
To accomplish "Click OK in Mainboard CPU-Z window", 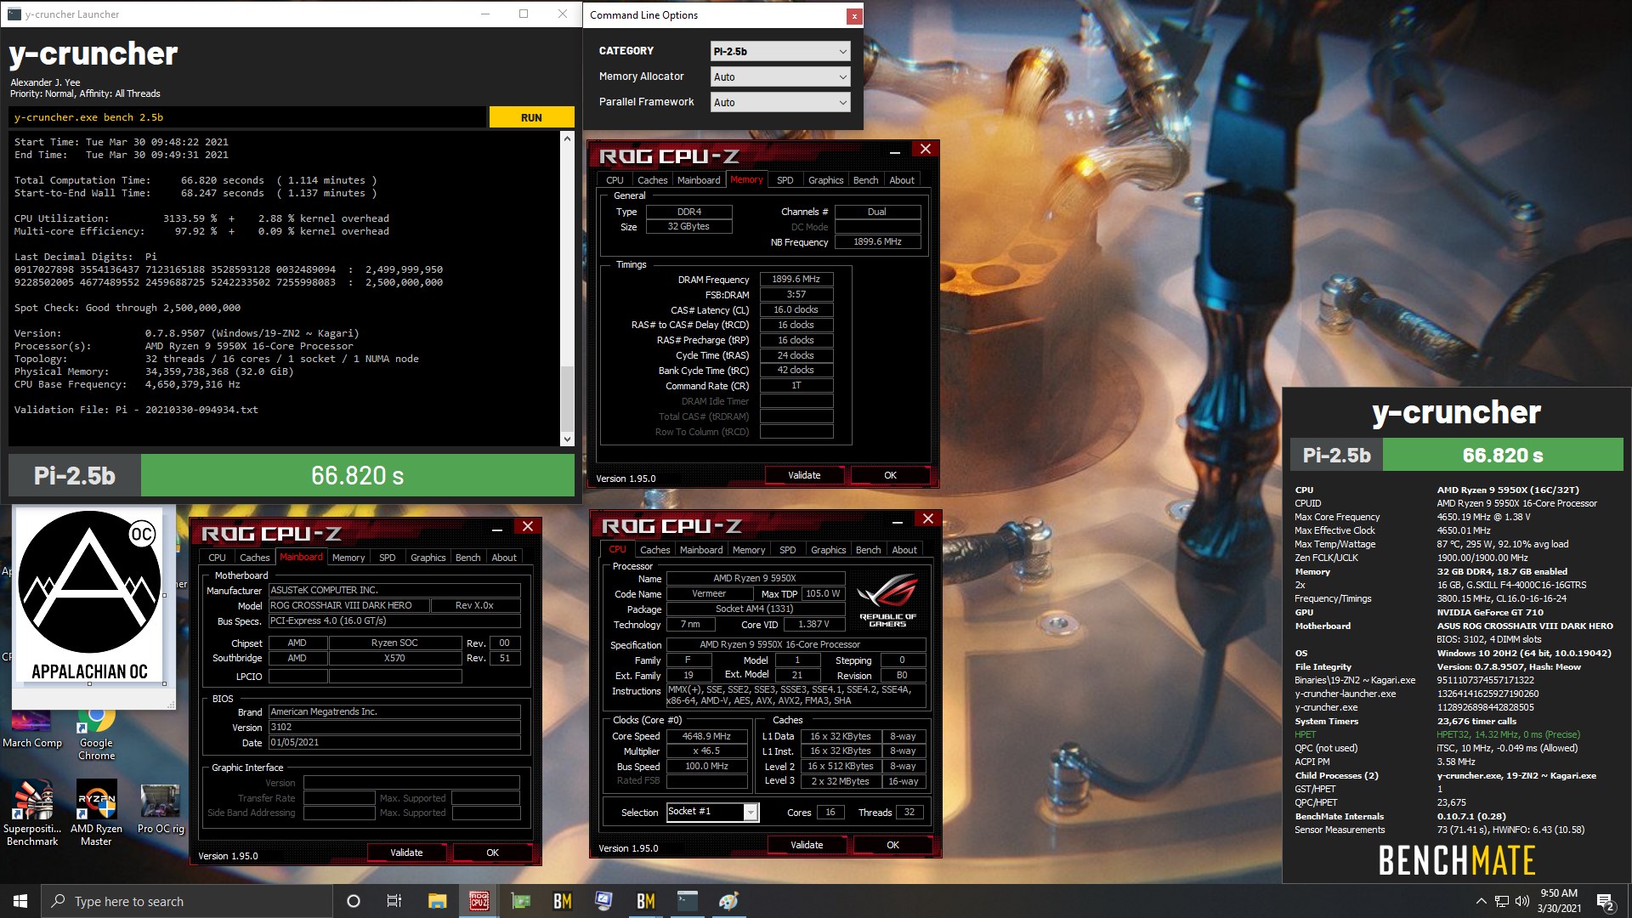I will click(492, 853).
